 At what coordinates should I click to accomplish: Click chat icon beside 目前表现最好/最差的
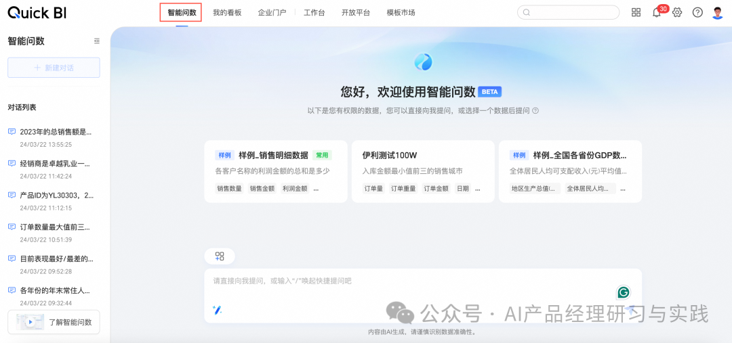pos(12,258)
